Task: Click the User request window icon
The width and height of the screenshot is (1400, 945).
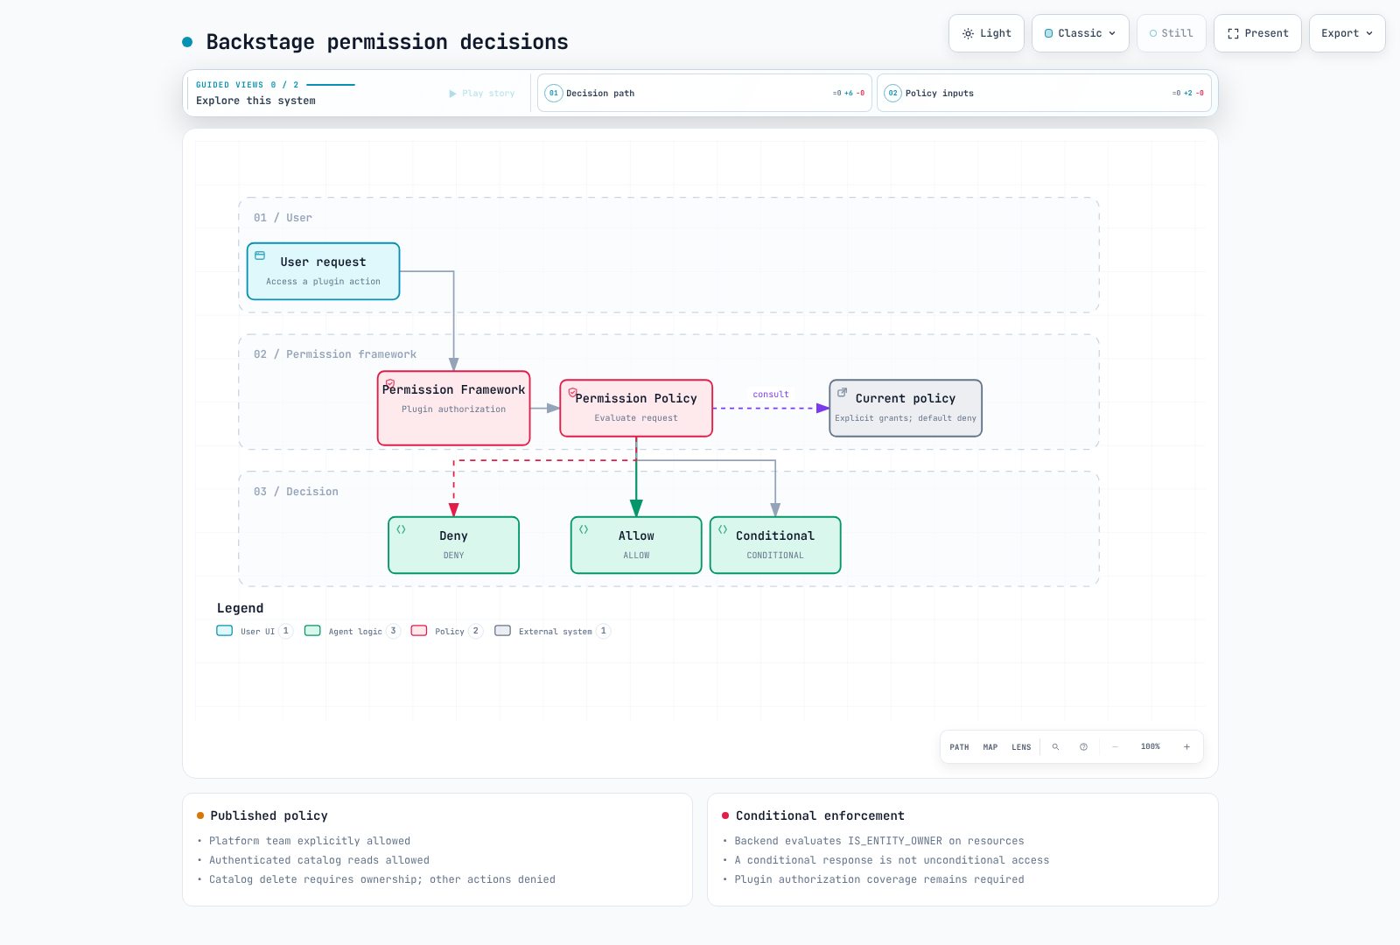Action: pos(260,255)
